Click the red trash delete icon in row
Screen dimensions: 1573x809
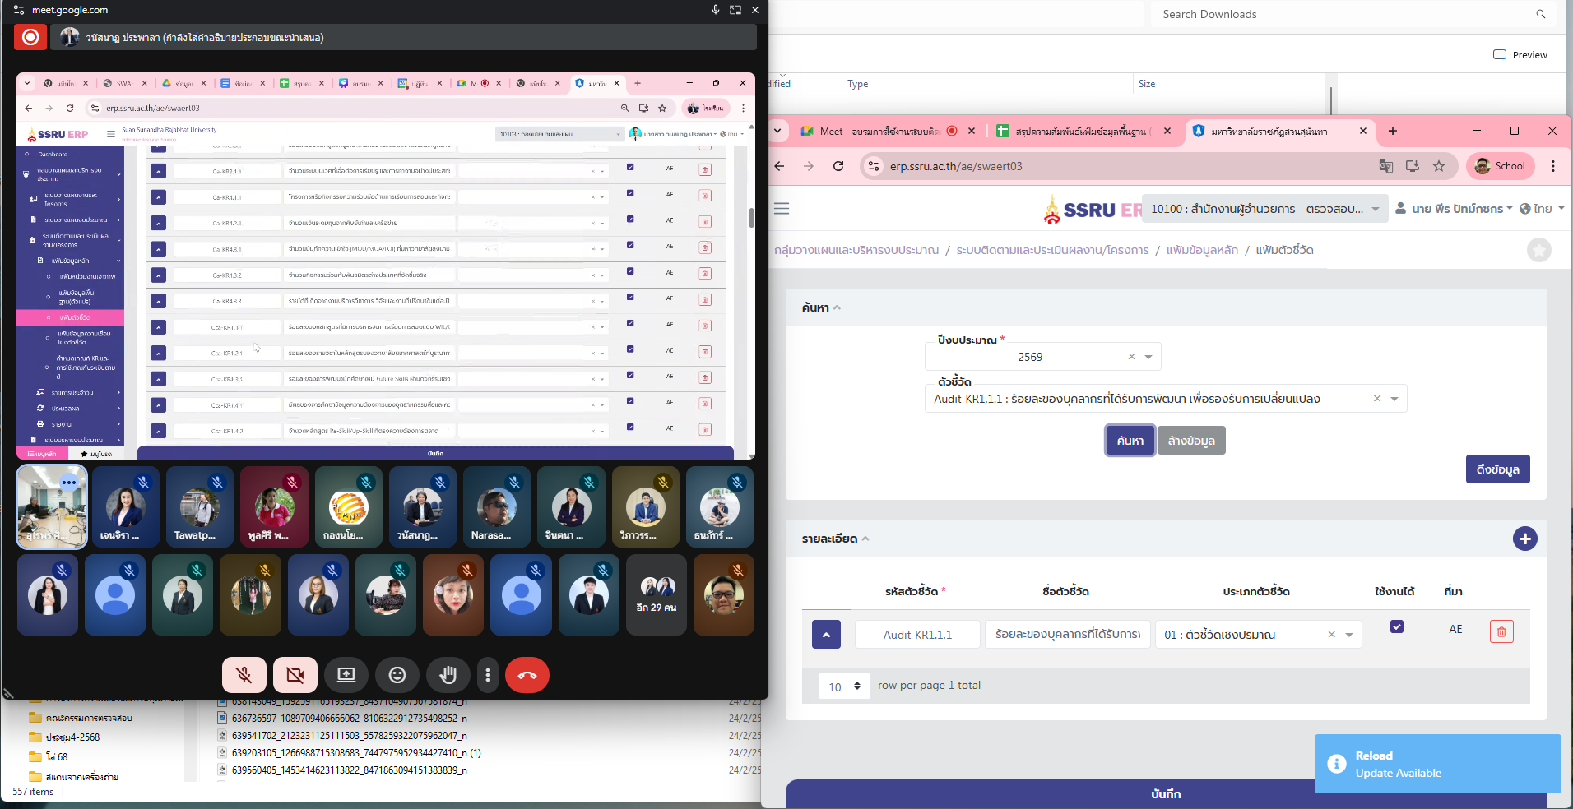[x=1501, y=631]
